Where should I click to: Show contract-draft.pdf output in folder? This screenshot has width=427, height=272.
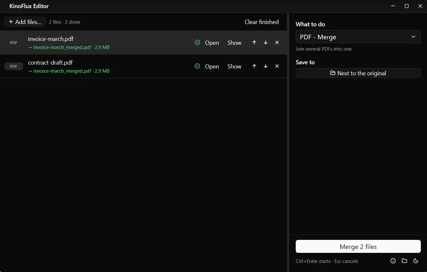coord(234,67)
